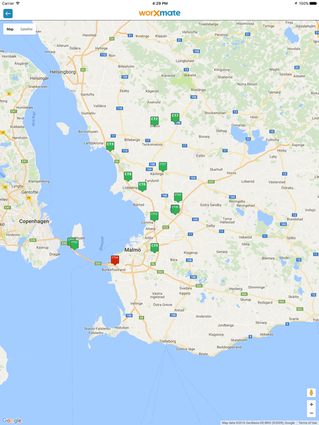Image resolution: width=319 pixels, height=425 pixels.
Task: Open Street View pegman
Action: (311, 393)
